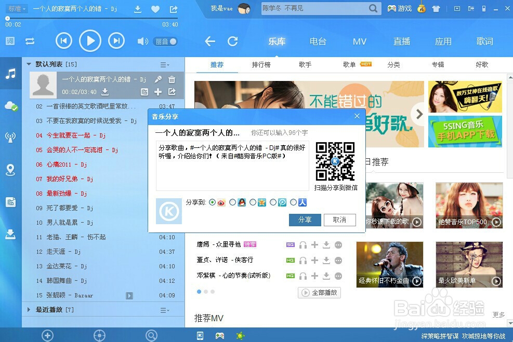Screen dimensions: 513x342
Task: Toggle the lyrics 词 button
Action: [x=10, y=41]
